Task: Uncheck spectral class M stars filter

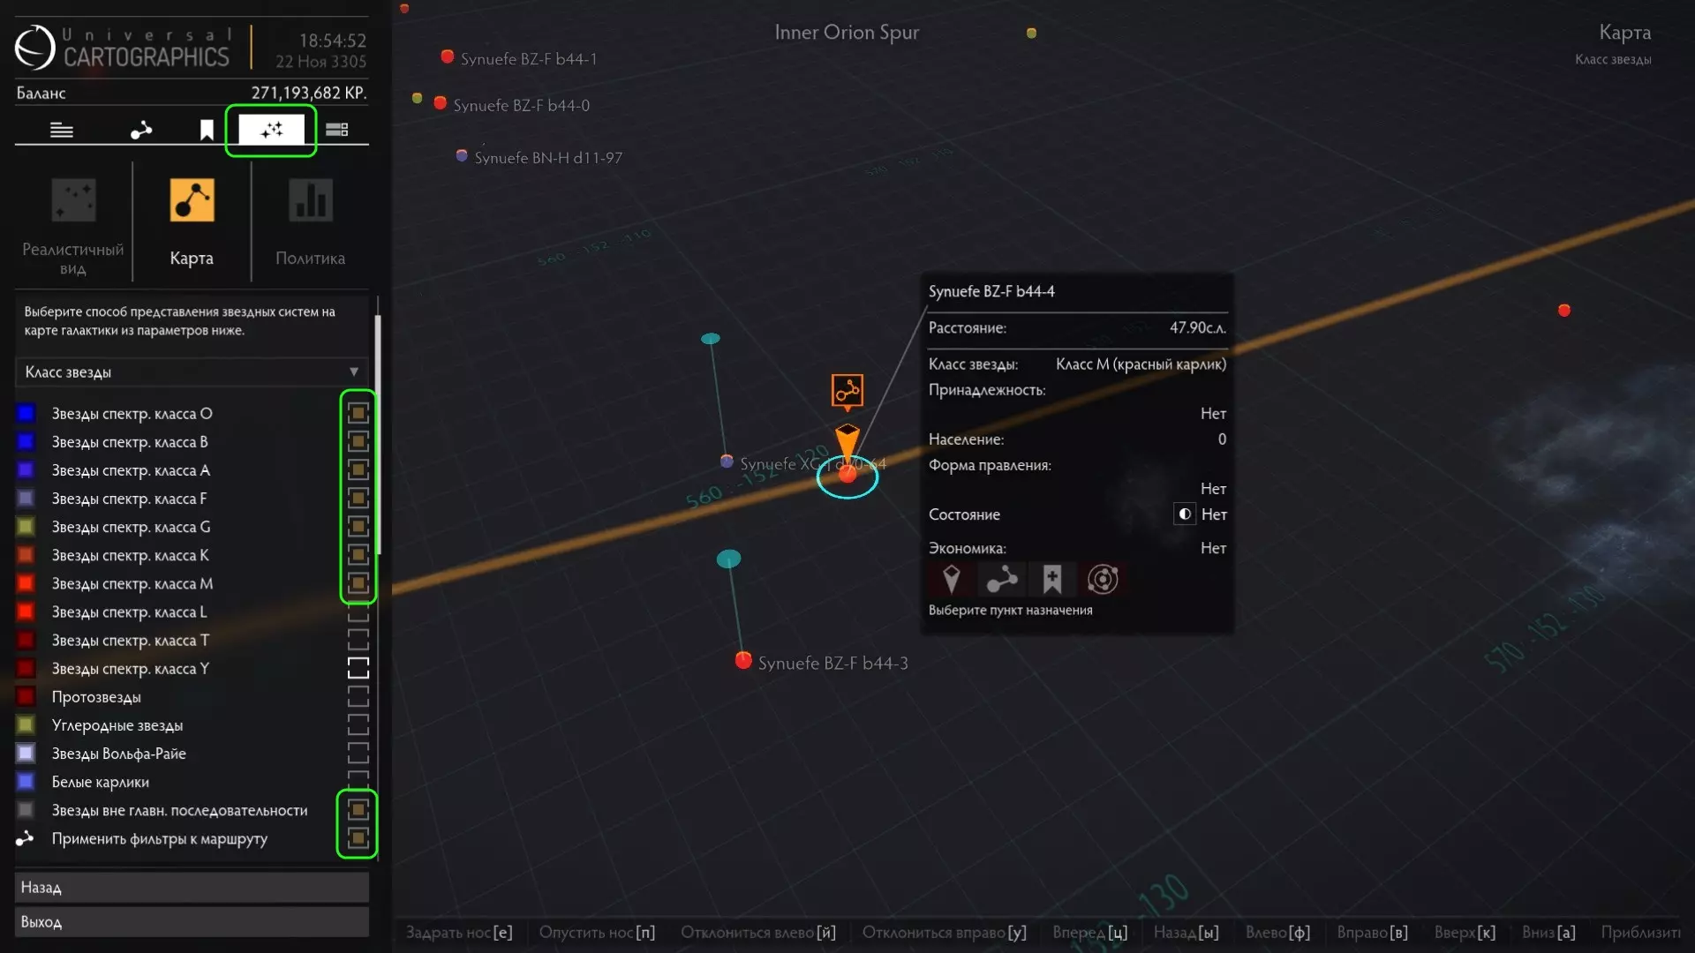Action: click(x=358, y=583)
